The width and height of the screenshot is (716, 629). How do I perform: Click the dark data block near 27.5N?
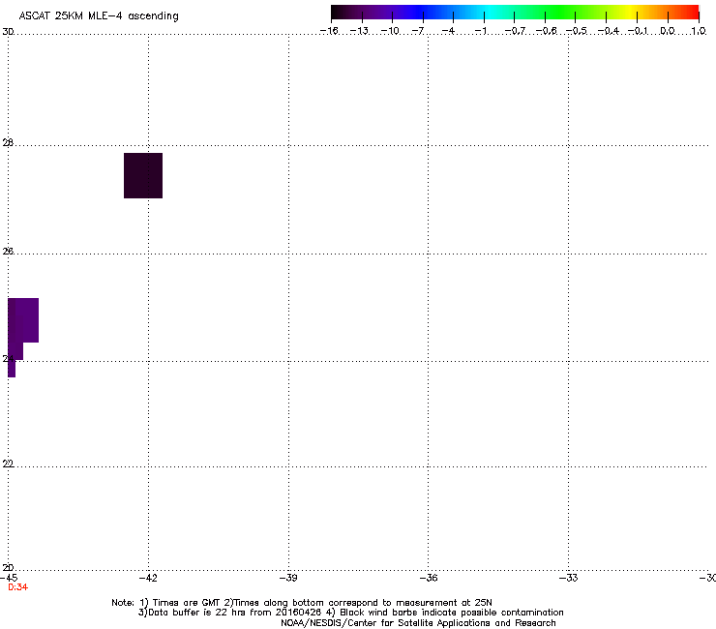pyautogui.click(x=143, y=175)
